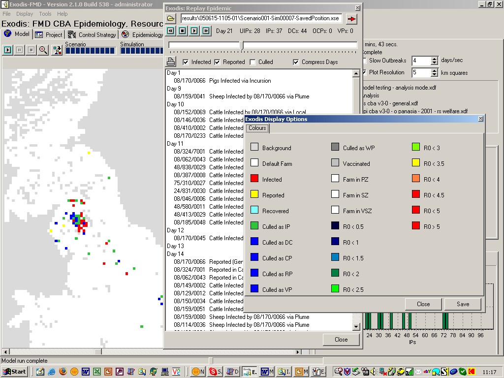Change the Culled as IP colour swatch
Image resolution: width=504 pixels, height=378 pixels.
click(254, 225)
